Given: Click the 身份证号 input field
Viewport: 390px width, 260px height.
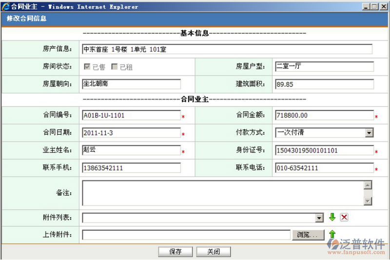Looking at the screenshot, I should pyautogui.click(x=324, y=150).
